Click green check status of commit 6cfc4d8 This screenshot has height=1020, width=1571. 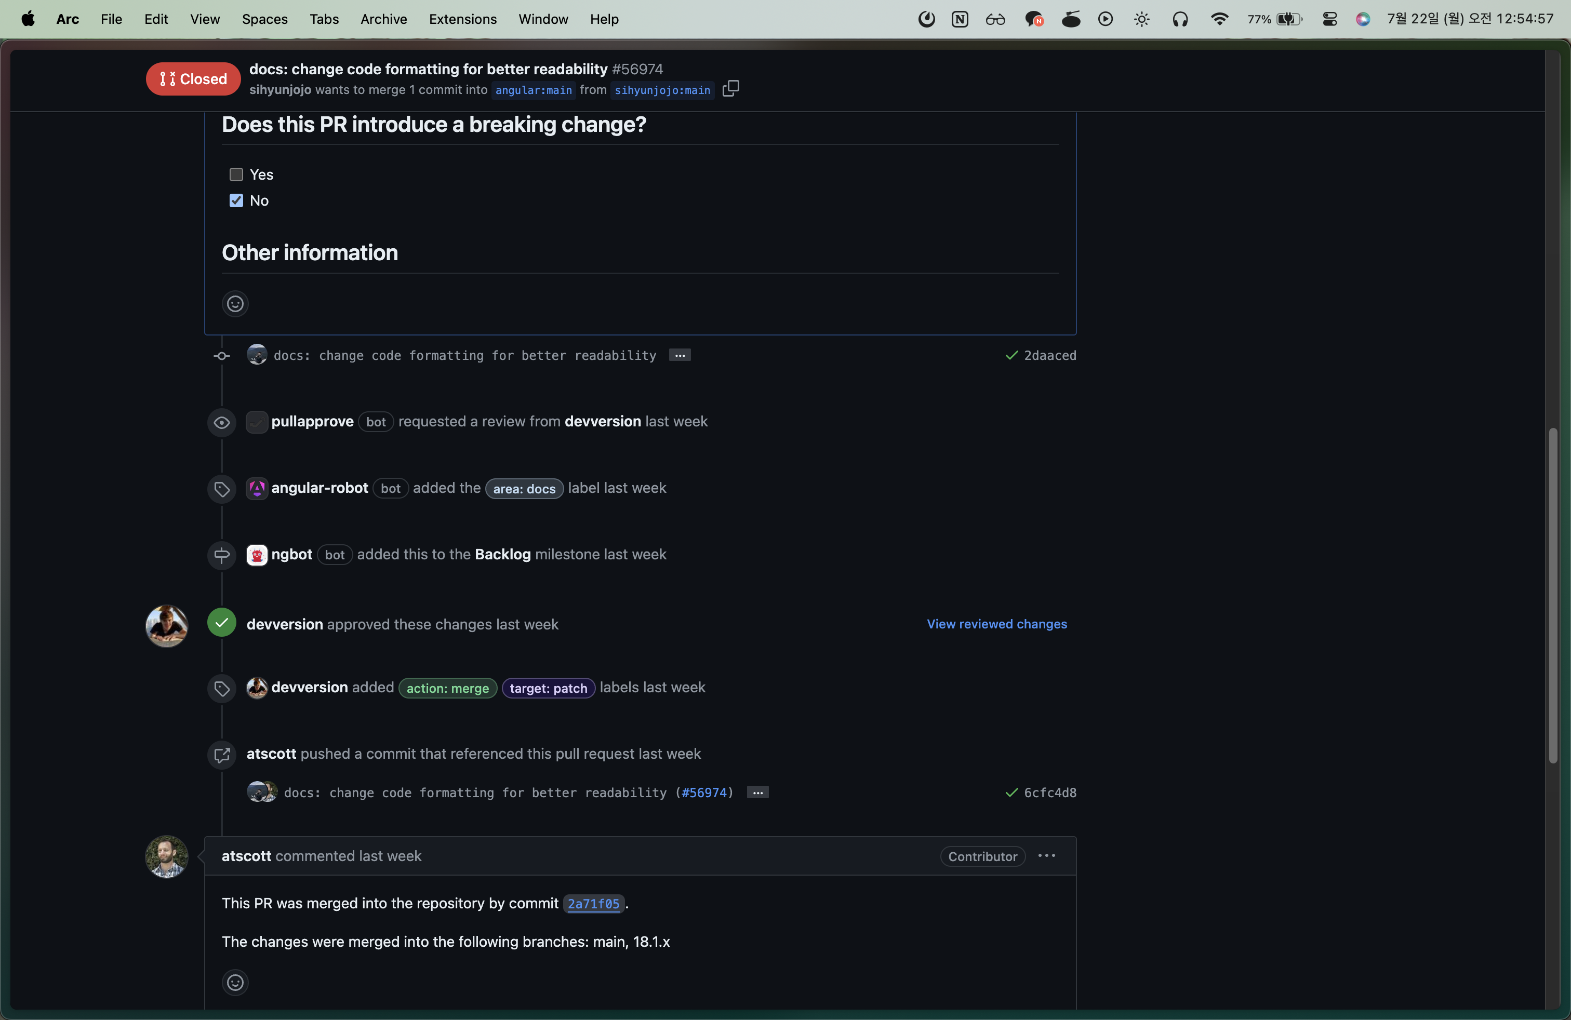(x=1011, y=793)
